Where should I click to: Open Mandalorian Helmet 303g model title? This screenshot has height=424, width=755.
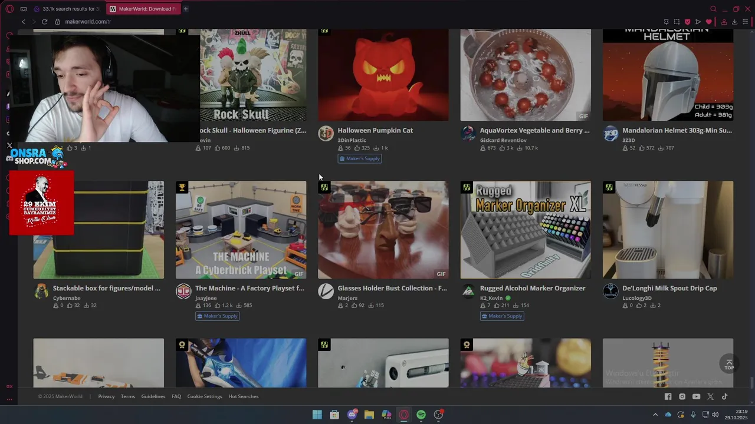click(x=677, y=130)
